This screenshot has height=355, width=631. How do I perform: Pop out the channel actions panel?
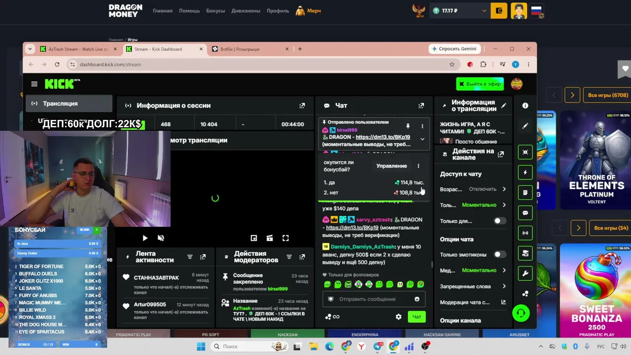pyautogui.click(x=501, y=154)
